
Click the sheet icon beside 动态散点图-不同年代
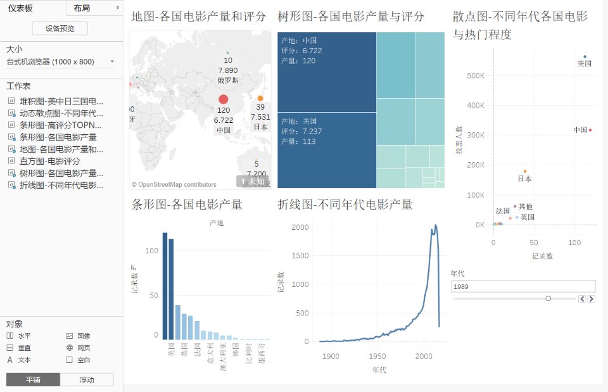click(x=11, y=113)
